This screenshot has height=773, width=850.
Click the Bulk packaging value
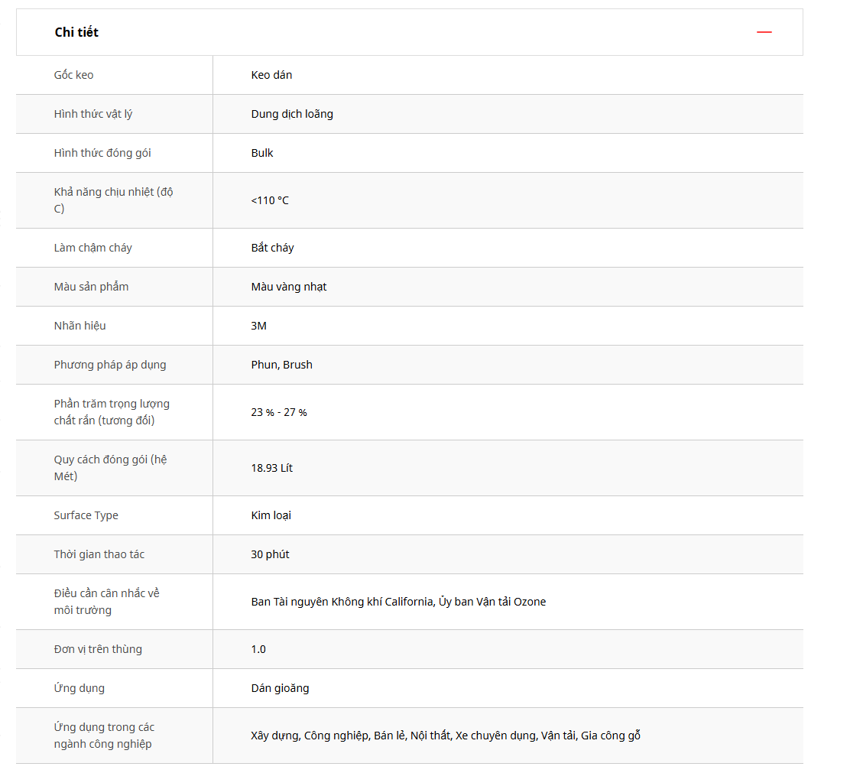pyautogui.click(x=262, y=153)
